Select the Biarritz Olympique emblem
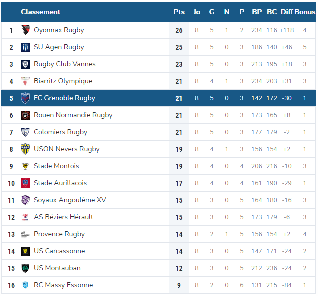 (x=25, y=81)
